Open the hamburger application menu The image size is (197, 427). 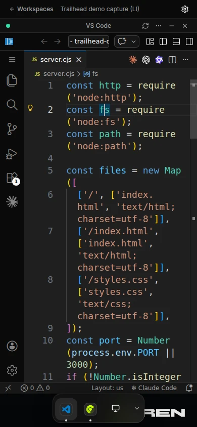coord(12,59)
